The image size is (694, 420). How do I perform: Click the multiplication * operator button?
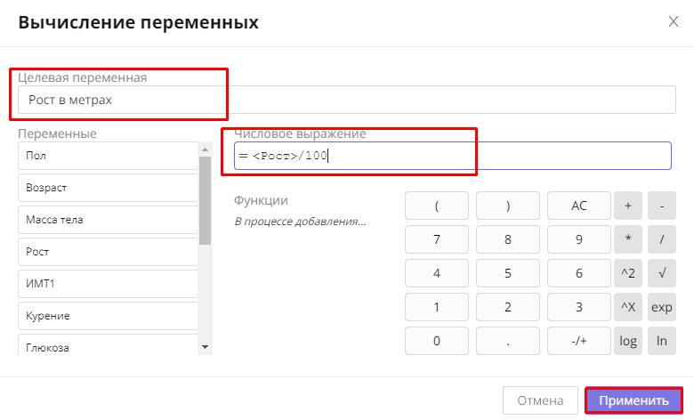click(627, 239)
